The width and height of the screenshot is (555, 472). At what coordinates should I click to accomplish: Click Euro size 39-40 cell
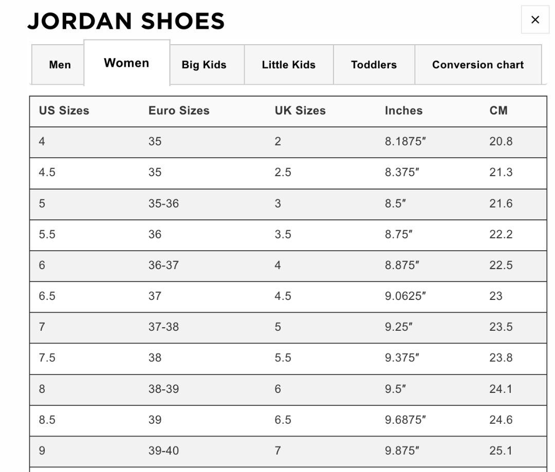pos(163,451)
